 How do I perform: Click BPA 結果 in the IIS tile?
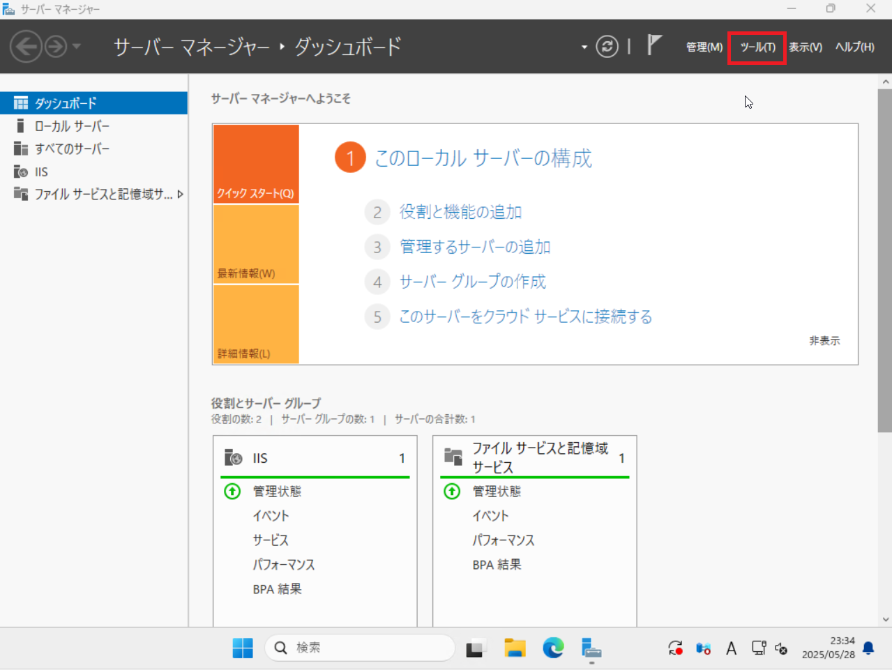pos(277,589)
